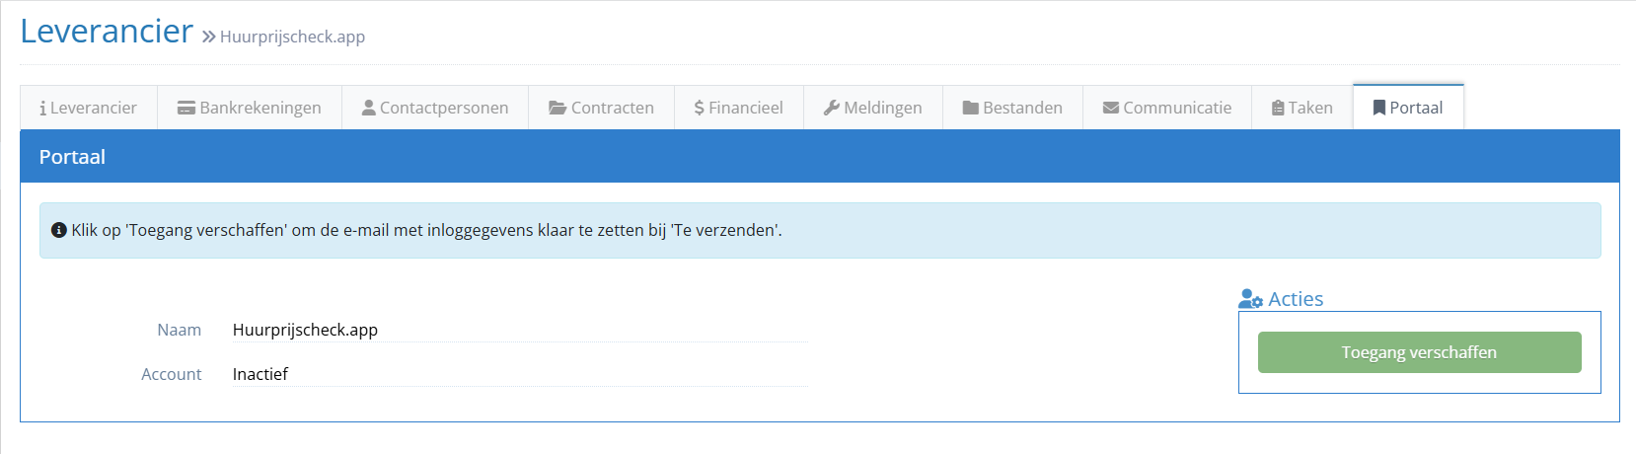
Task: Click the bookmark icon for Portaal
Action: pyautogui.click(x=1379, y=109)
